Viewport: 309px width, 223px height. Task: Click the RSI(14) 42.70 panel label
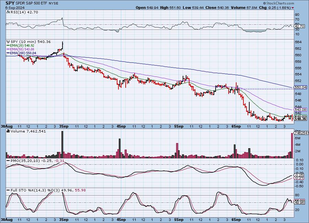(x=24, y=12)
